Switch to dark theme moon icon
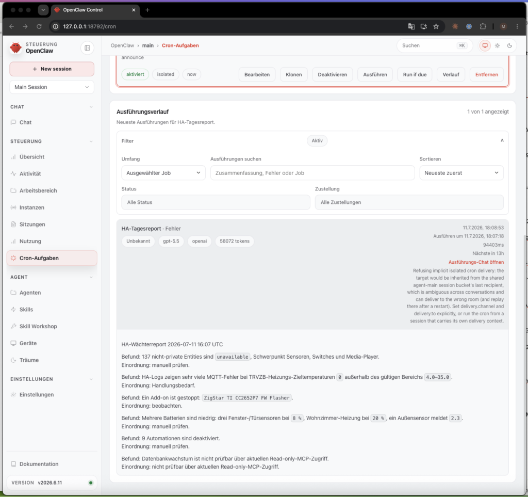 [x=509, y=45]
